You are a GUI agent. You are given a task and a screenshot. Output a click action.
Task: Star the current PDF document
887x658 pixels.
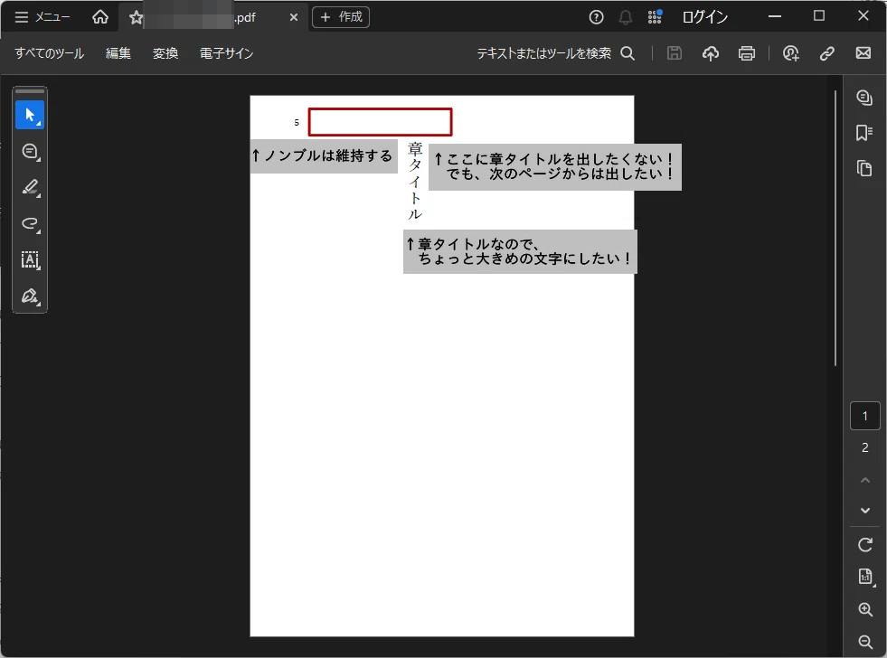pyautogui.click(x=136, y=17)
